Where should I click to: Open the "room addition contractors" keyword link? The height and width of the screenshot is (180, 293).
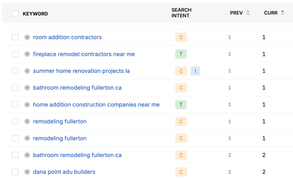point(67,37)
